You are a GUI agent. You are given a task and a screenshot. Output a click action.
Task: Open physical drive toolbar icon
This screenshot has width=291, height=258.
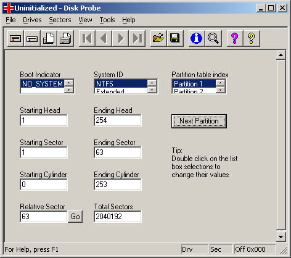coord(15,38)
